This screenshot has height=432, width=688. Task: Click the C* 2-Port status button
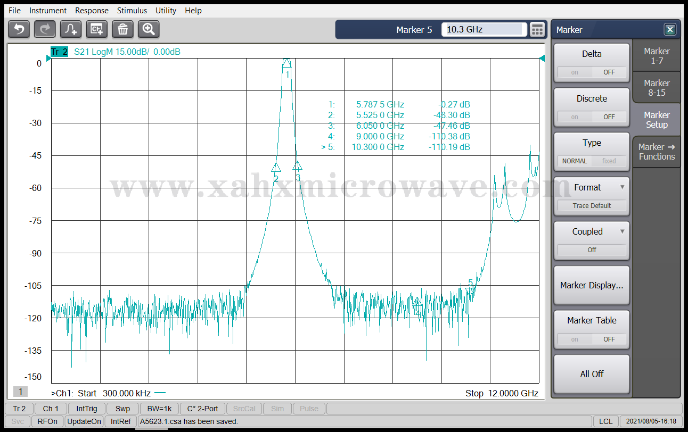[202, 409]
